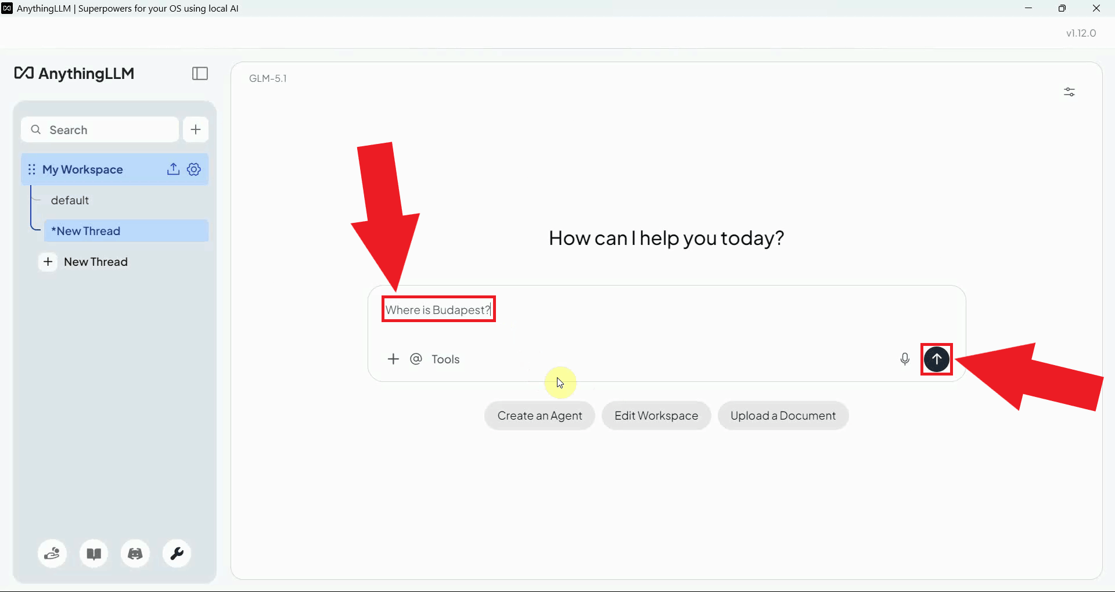Open the wrench settings icon
This screenshot has width=1115, height=592.
click(x=177, y=554)
